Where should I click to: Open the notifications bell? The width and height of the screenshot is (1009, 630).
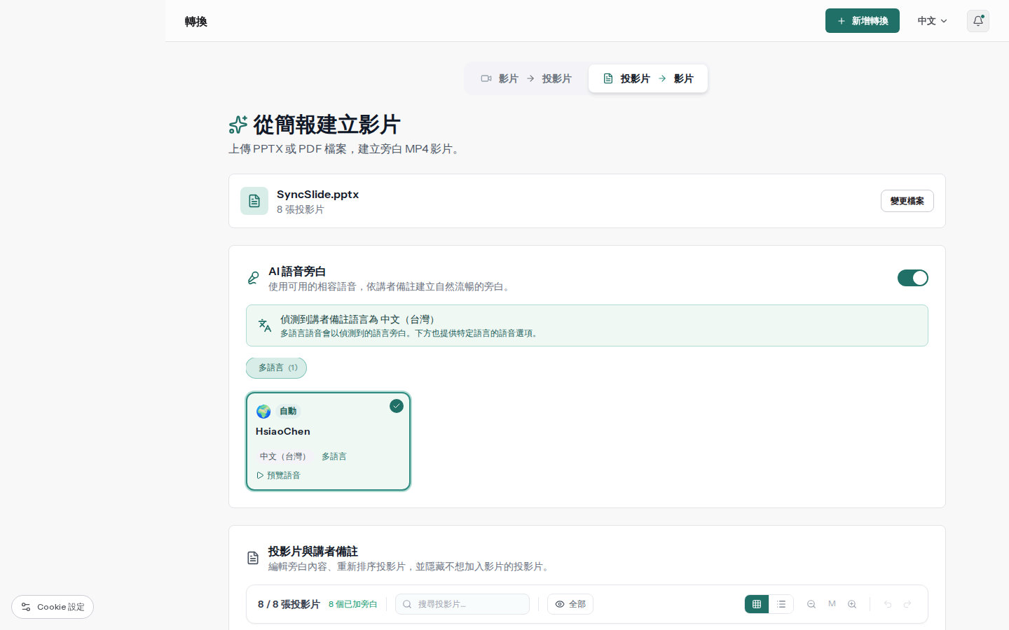[x=977, y=21]
